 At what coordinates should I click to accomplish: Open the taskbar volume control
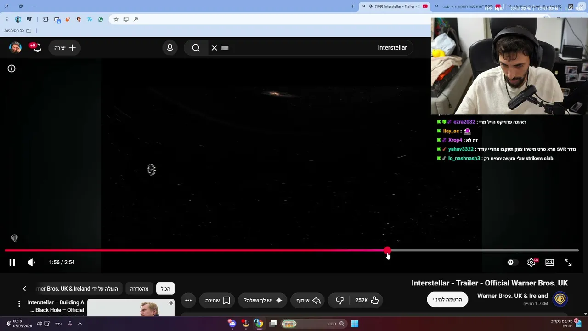click(39, 324)
